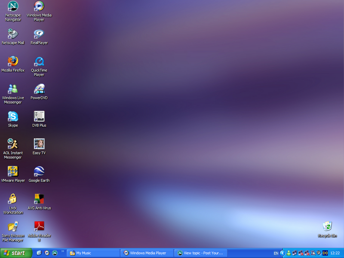The height and width of the screenshot is (258, 344).
Task: Launch Windows Media Player from Quick Launch
Action: click(x=47, y=253)
